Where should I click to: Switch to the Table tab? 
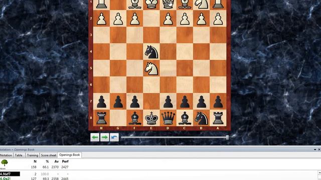point(19,155)
